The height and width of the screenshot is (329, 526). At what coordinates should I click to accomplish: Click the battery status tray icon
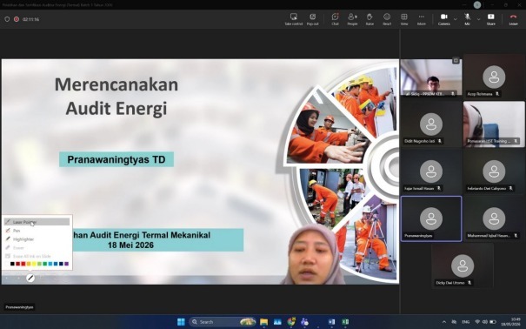[x=493, y=322]
